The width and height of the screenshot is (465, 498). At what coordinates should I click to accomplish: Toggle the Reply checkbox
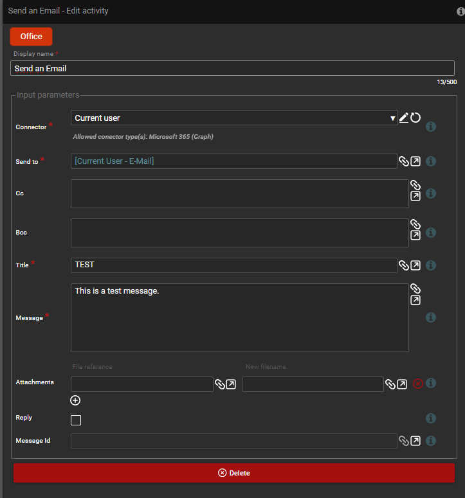click(76, 420)
